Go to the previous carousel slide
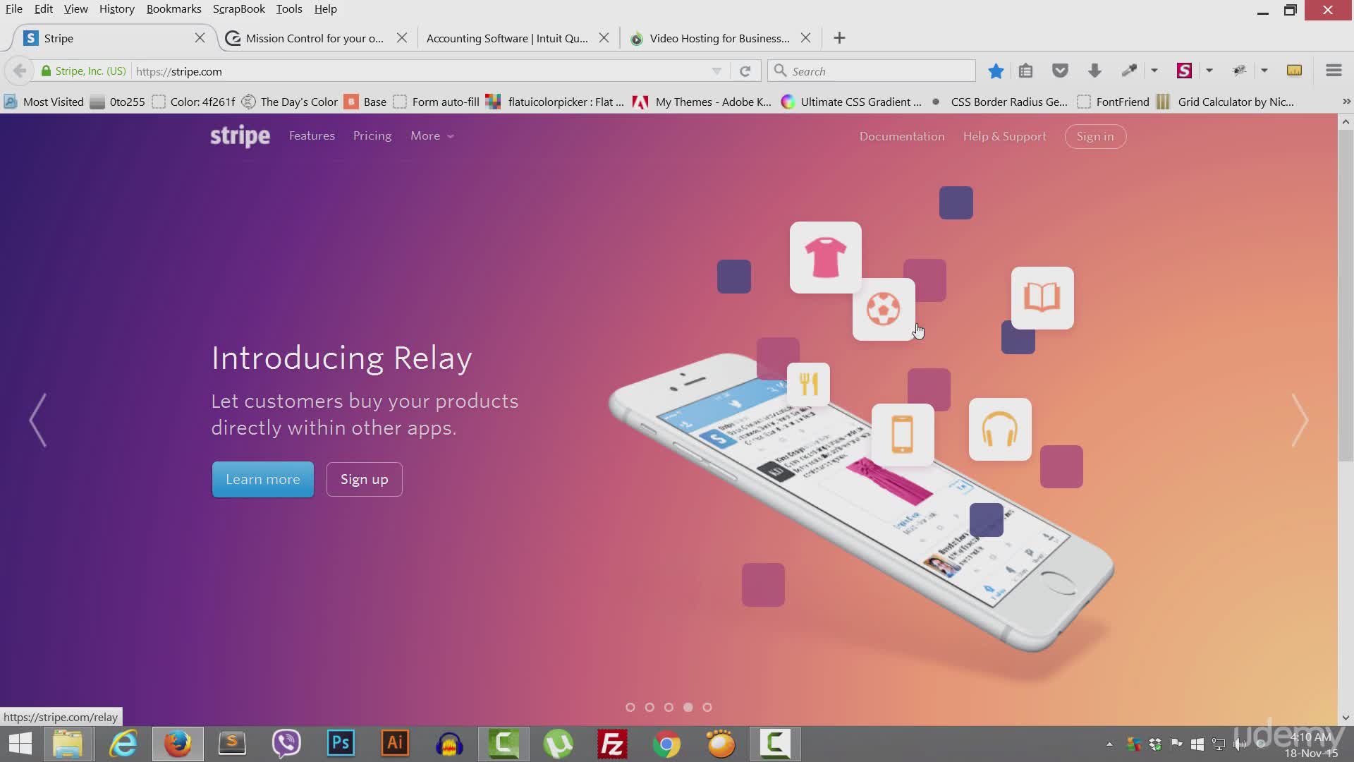The image size is (1354, 762). tap(38, 420)
